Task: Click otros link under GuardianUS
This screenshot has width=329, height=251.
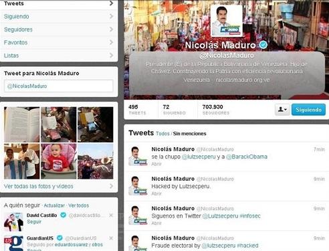Action: [98, 244]
